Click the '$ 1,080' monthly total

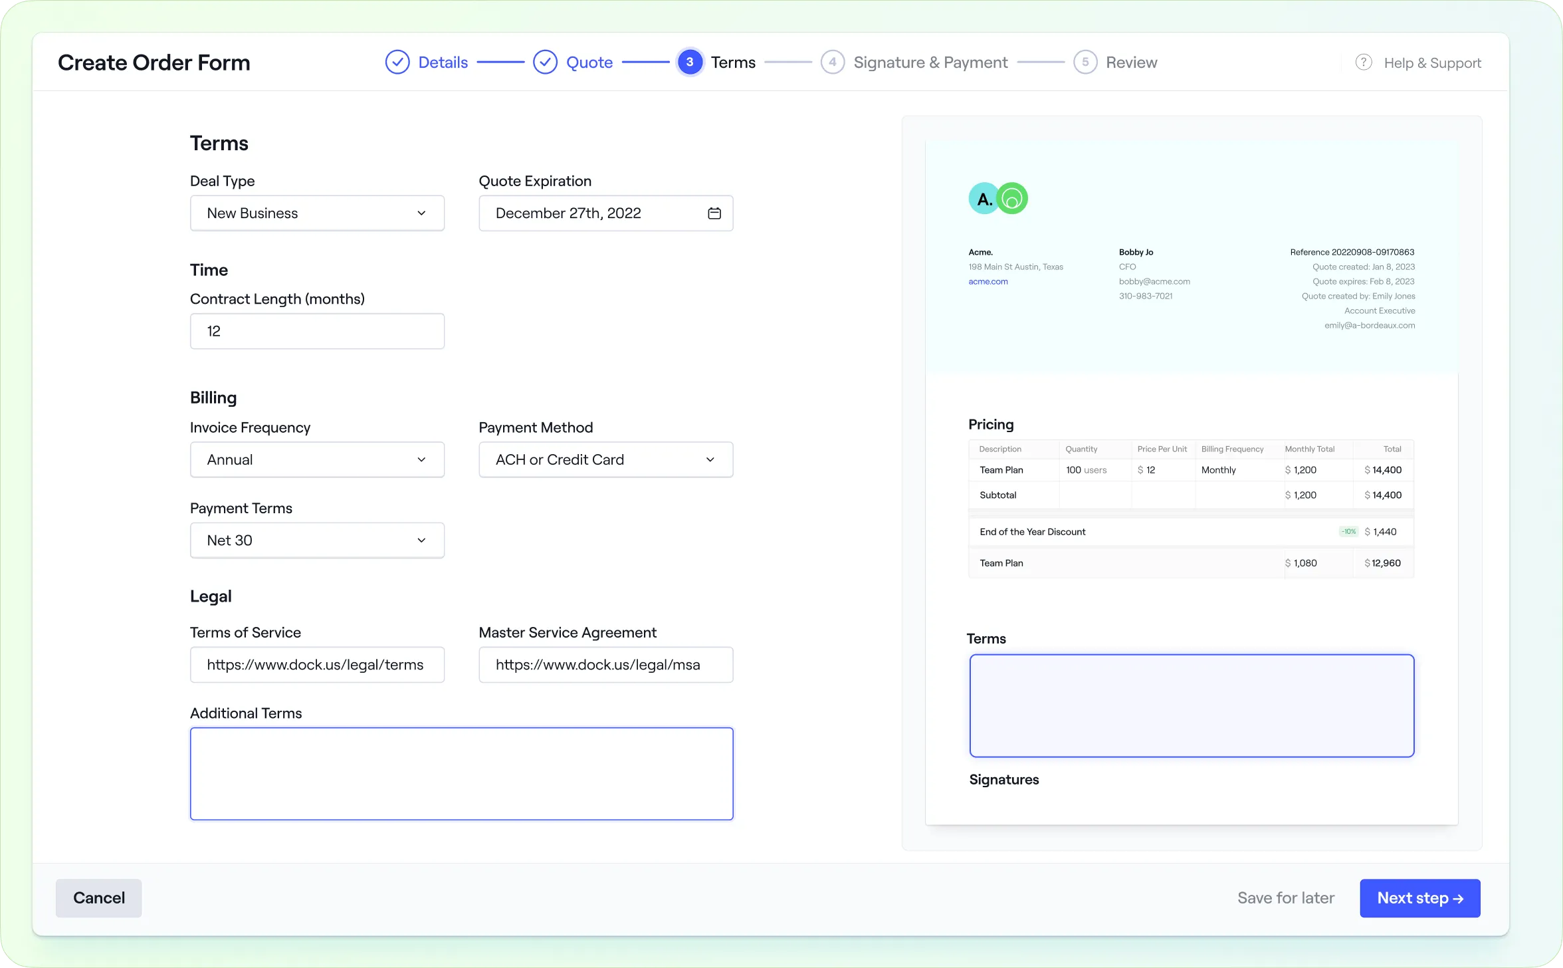tap(1301, 563)
